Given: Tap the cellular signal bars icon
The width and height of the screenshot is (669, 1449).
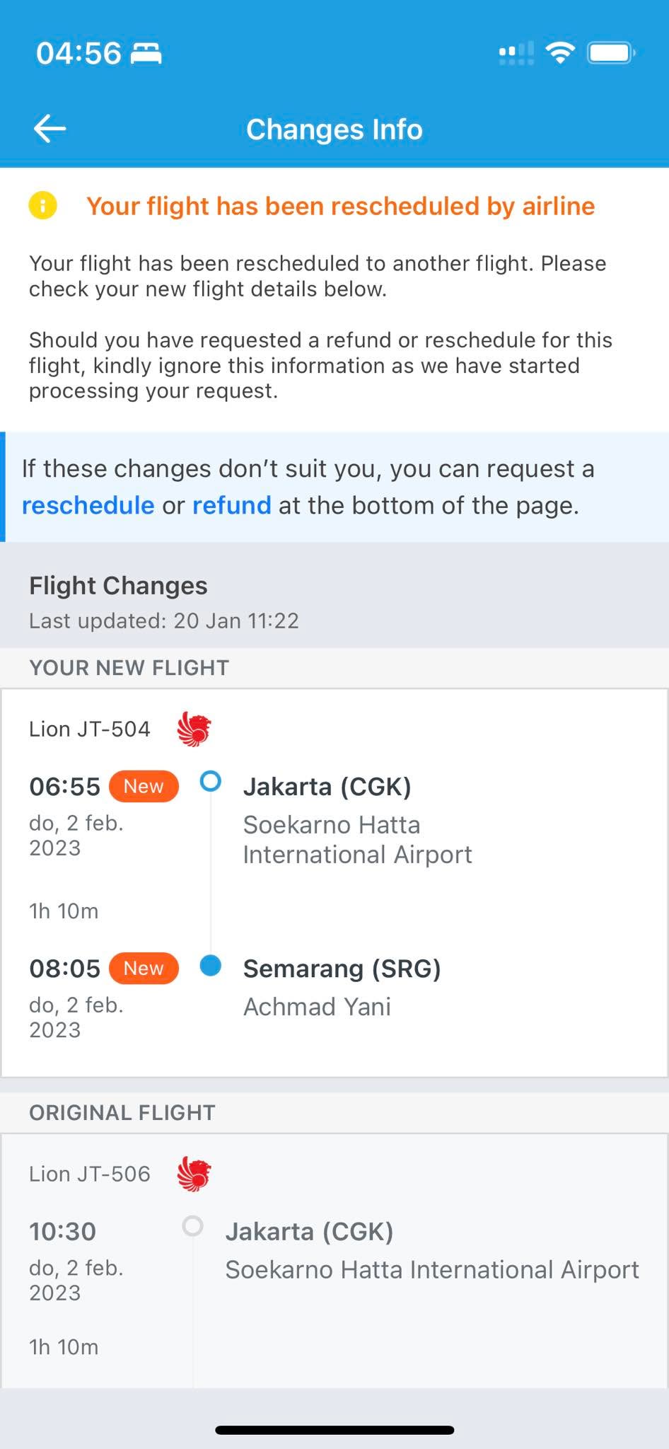Looking at the screenshot, I should pos(516,53).
